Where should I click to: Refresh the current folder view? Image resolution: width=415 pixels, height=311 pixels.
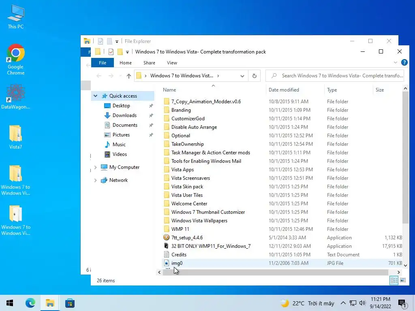tap(255, 76)
